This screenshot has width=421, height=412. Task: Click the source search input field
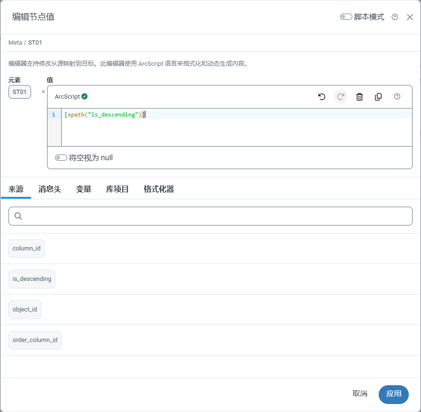[216, 216]
